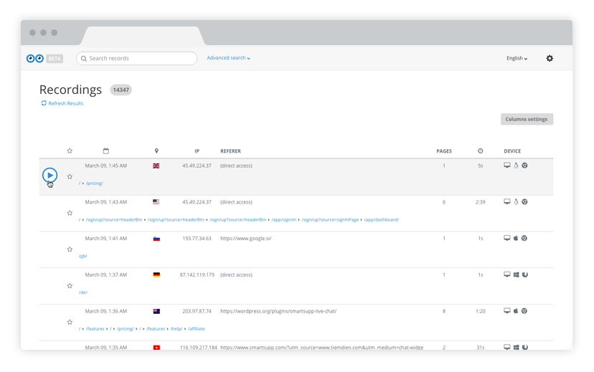This screenshot has width=594, height=372.
Task: Open the /affiliate path link
Action: 197,328
